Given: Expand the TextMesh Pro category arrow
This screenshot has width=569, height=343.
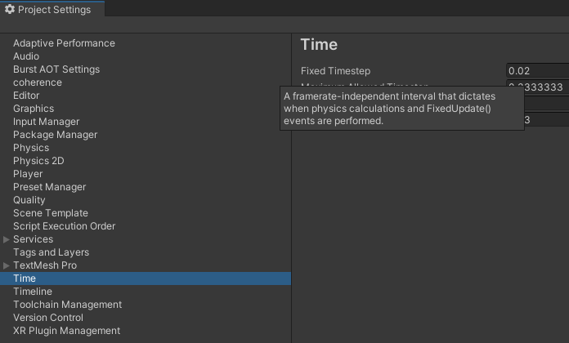Looking at the screenshot, I should click(x=7, y=265).
